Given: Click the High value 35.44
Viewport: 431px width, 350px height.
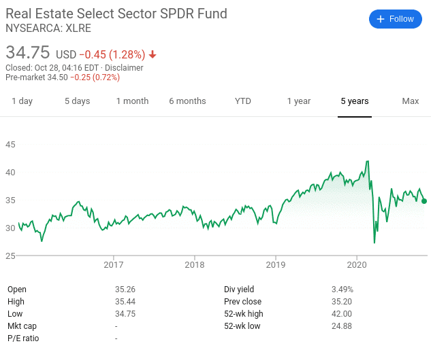Looking at the screenshot, I should point(125,302).
